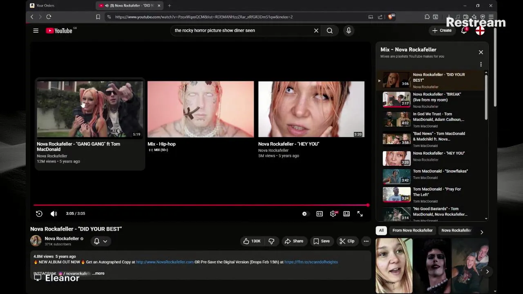Save the video to a playlist

tap(322, 241)
